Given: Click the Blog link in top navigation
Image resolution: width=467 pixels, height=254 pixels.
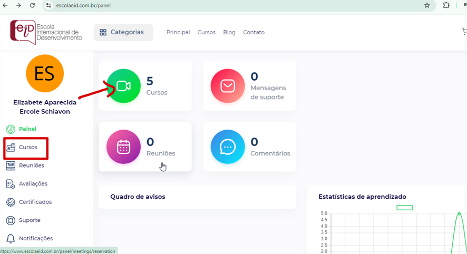Looking at the screenshot, I should (229, 32).
